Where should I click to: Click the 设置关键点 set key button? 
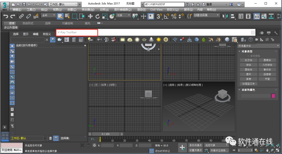(196, 150)
